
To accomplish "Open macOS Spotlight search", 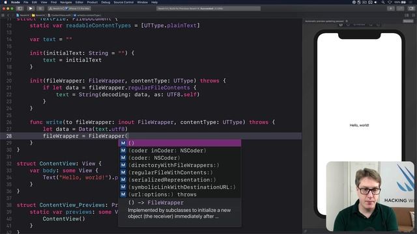I will pos(383,2).
